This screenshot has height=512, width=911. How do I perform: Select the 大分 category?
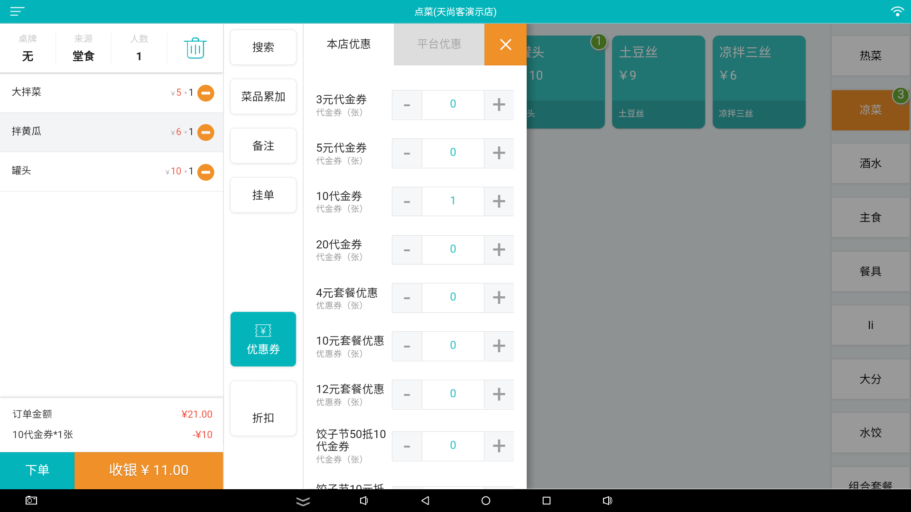pos(871,379)
